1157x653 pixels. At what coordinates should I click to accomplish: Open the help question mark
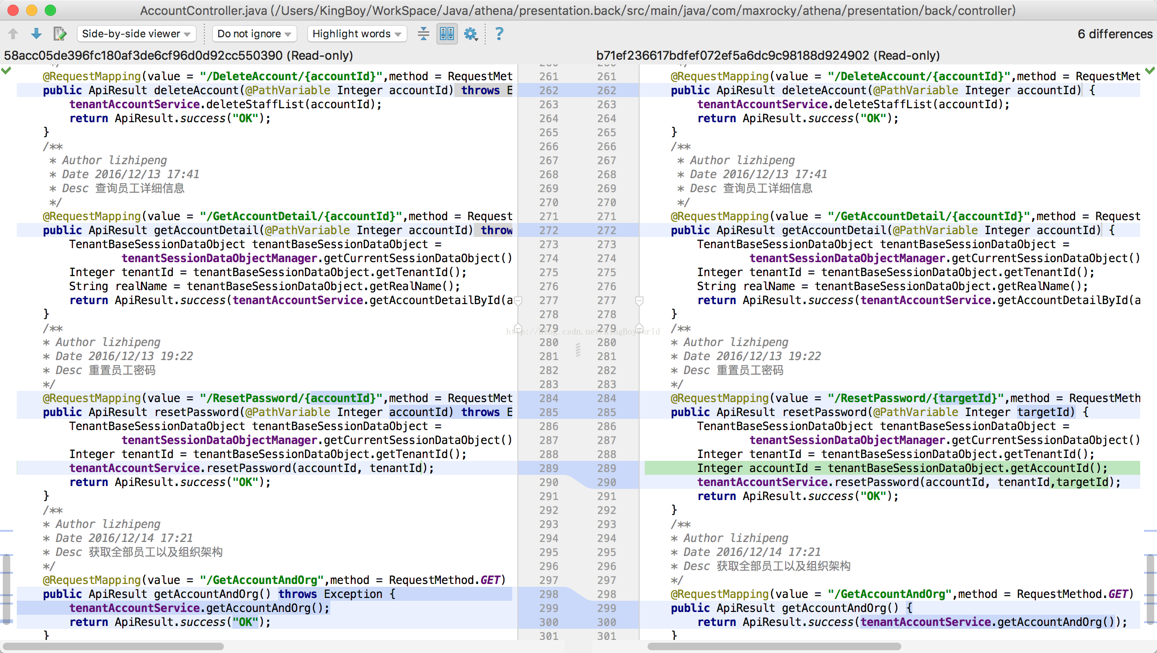499,34
